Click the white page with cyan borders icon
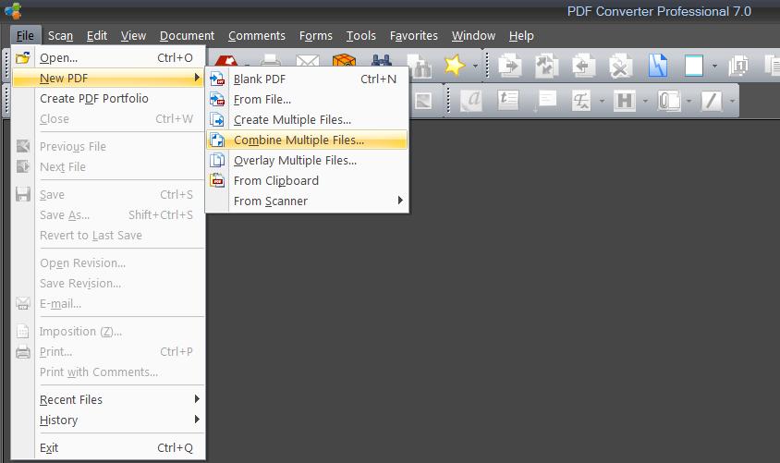Screen dimensions: 780x463 click(694, 65)
